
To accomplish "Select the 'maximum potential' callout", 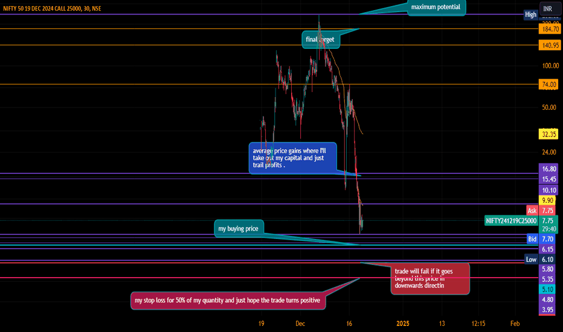I will click(x=436, y=7).
